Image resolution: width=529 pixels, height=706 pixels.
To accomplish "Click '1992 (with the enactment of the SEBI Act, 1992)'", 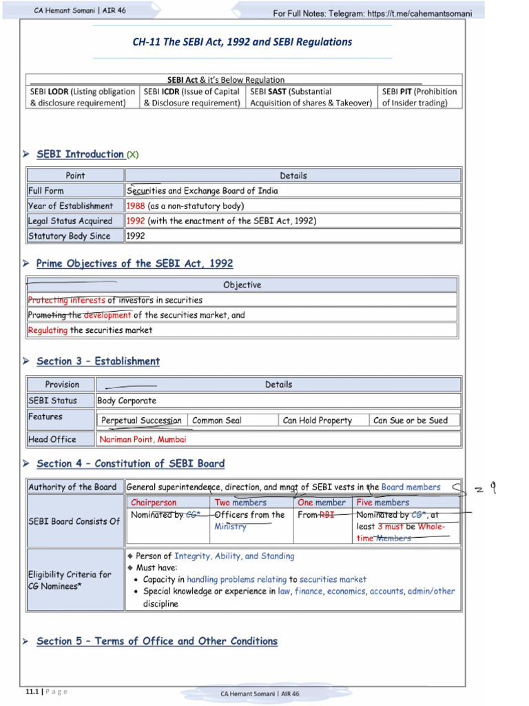I will click(221, 221).
